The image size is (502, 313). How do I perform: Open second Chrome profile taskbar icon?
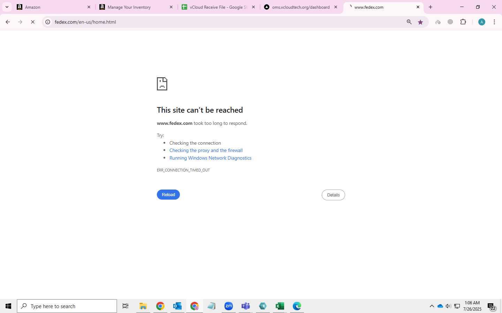pos(194,306)
